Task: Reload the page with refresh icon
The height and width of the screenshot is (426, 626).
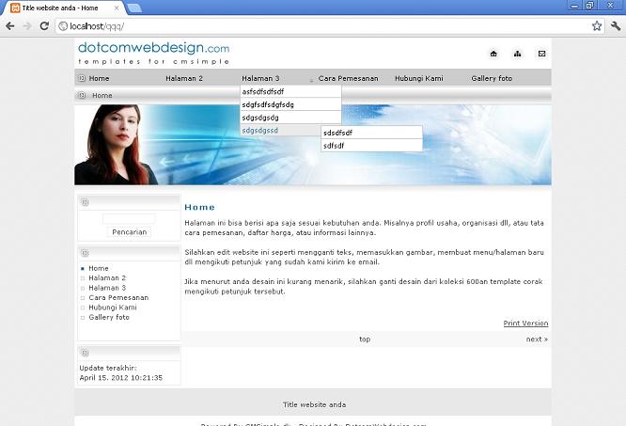Action: click(44, 26)
